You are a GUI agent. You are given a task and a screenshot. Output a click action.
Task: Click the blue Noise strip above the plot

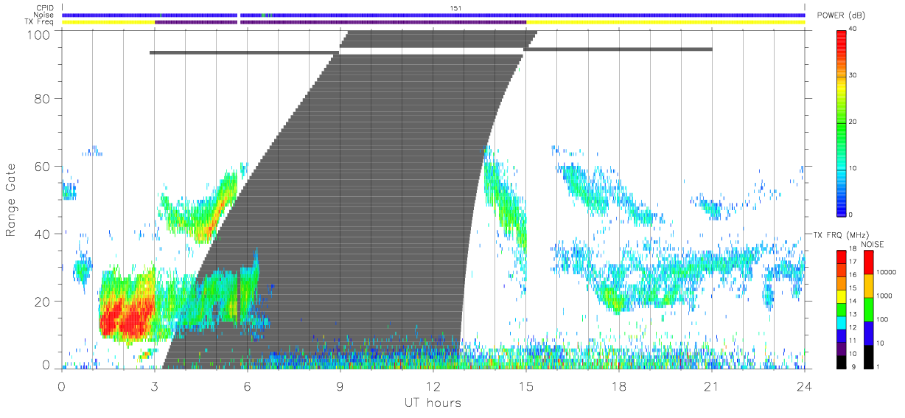(x=433, y=15)
